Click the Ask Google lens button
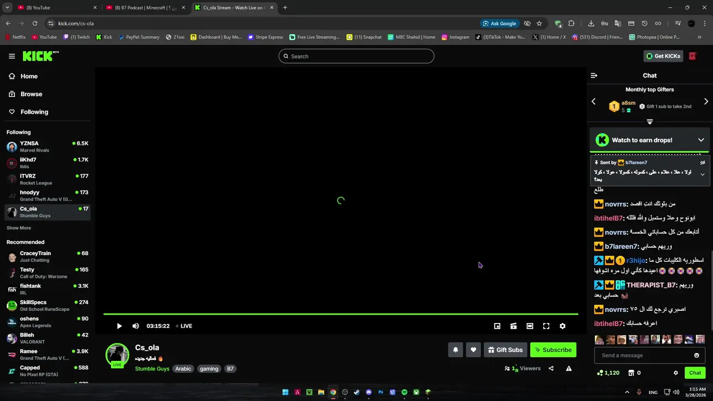Screen dimensions: 713x401 (x=500, y=23)
